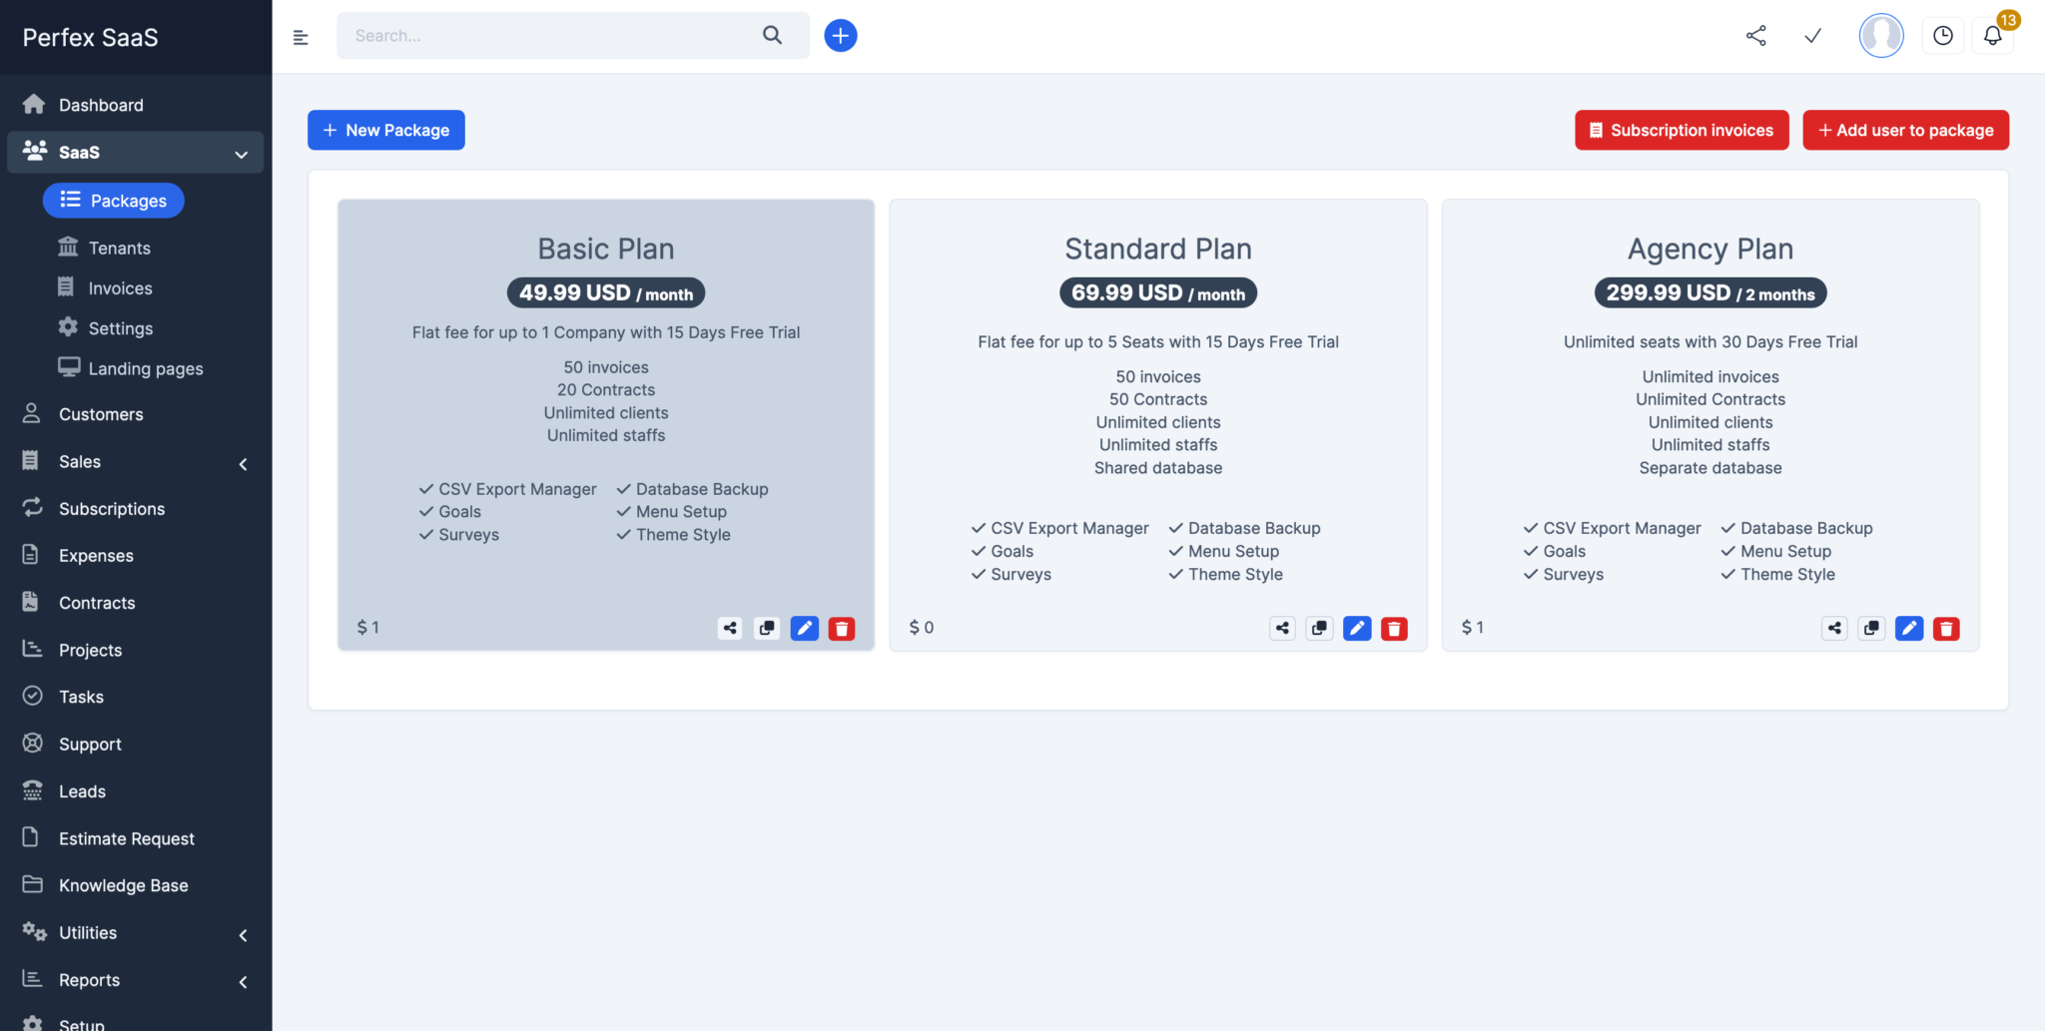This screenshot has height=1031, width=2045.
Task: Open the recent activity clock icon
Action: [x=1942, y=35]
